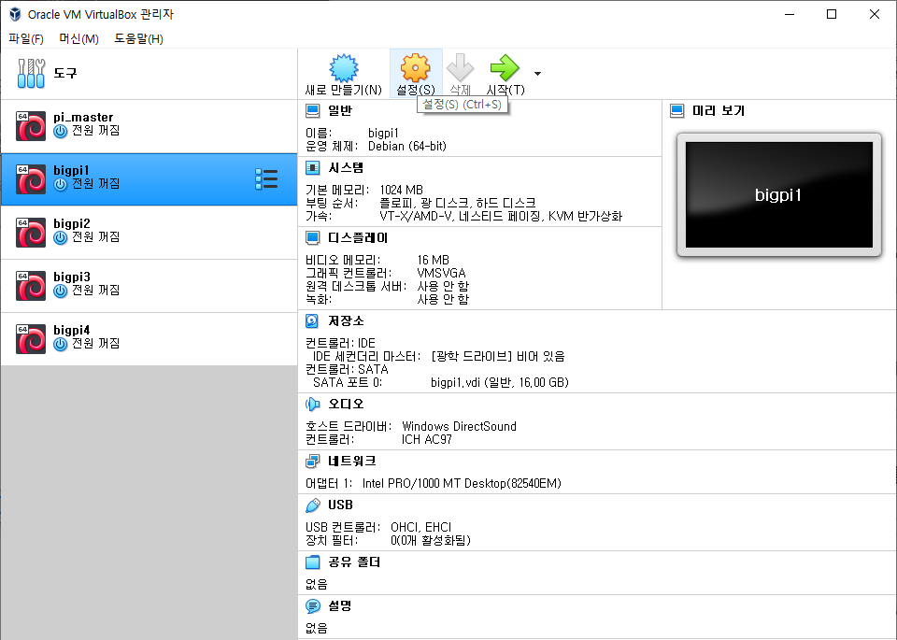Click bigpi4 Debian OS icon
The height and width of the screenshot is (640, 897).
click(31, 338)
